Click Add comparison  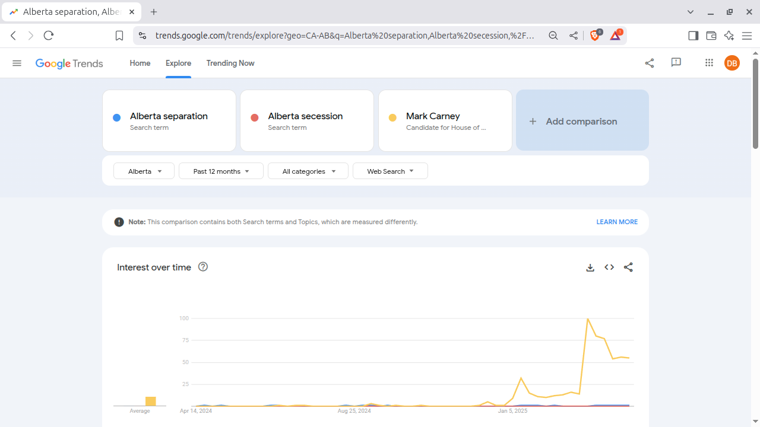[x=582, y=120]
